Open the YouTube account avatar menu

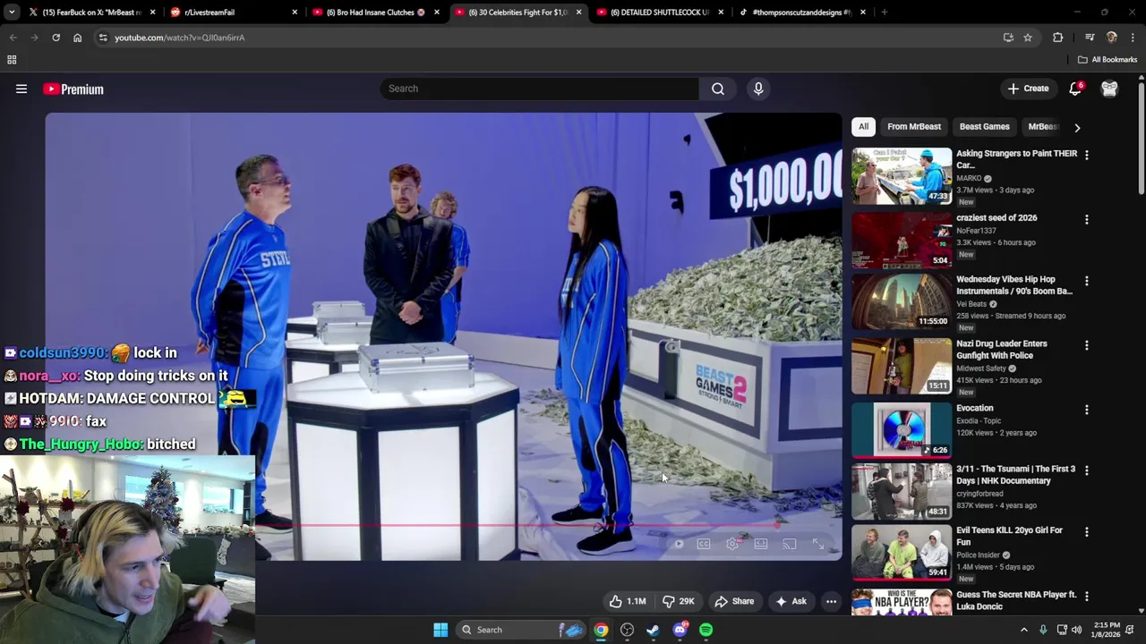pos(1109,89)
